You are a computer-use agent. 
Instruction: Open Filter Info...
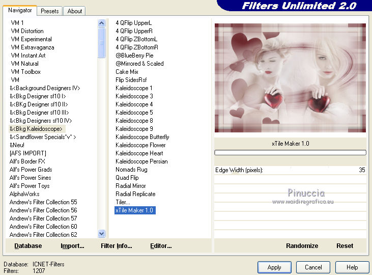click(x=116, y=246)
